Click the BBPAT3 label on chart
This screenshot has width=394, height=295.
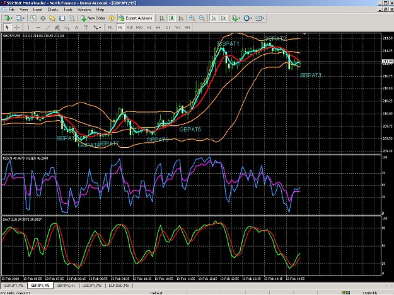click(x=311, y=75)
